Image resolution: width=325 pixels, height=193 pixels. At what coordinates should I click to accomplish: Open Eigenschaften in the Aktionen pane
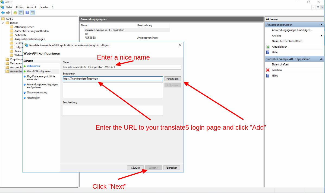280,64
